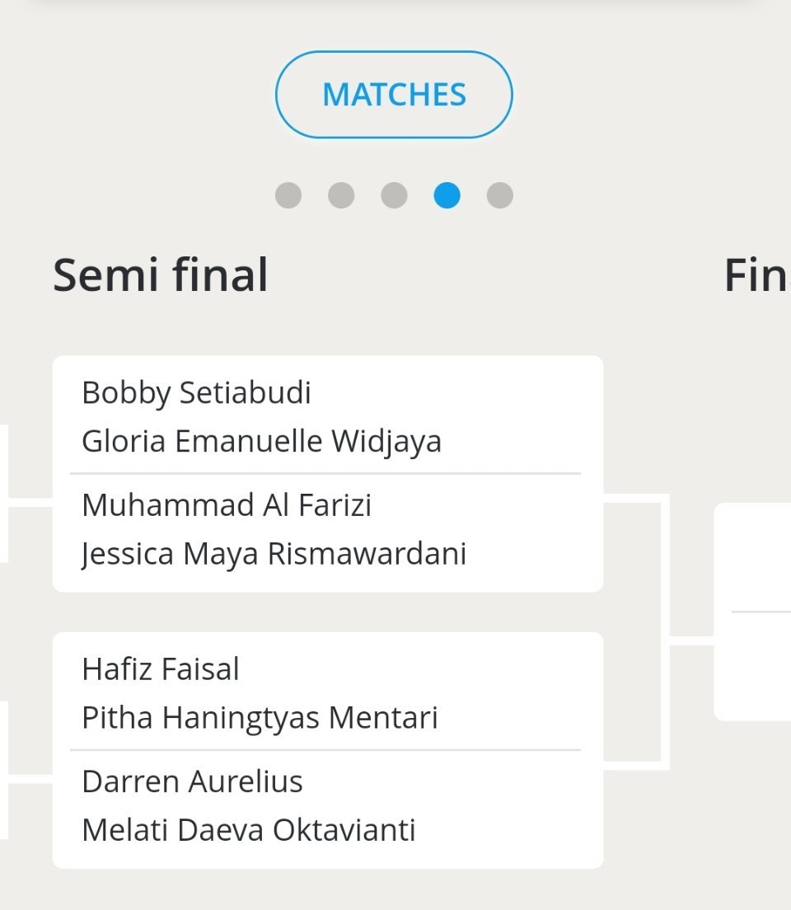Image resolution: width=791 pixels, height=910 pixels.
Task: Open Hafiz Faisal player link
Action: [x=161, y=668]
